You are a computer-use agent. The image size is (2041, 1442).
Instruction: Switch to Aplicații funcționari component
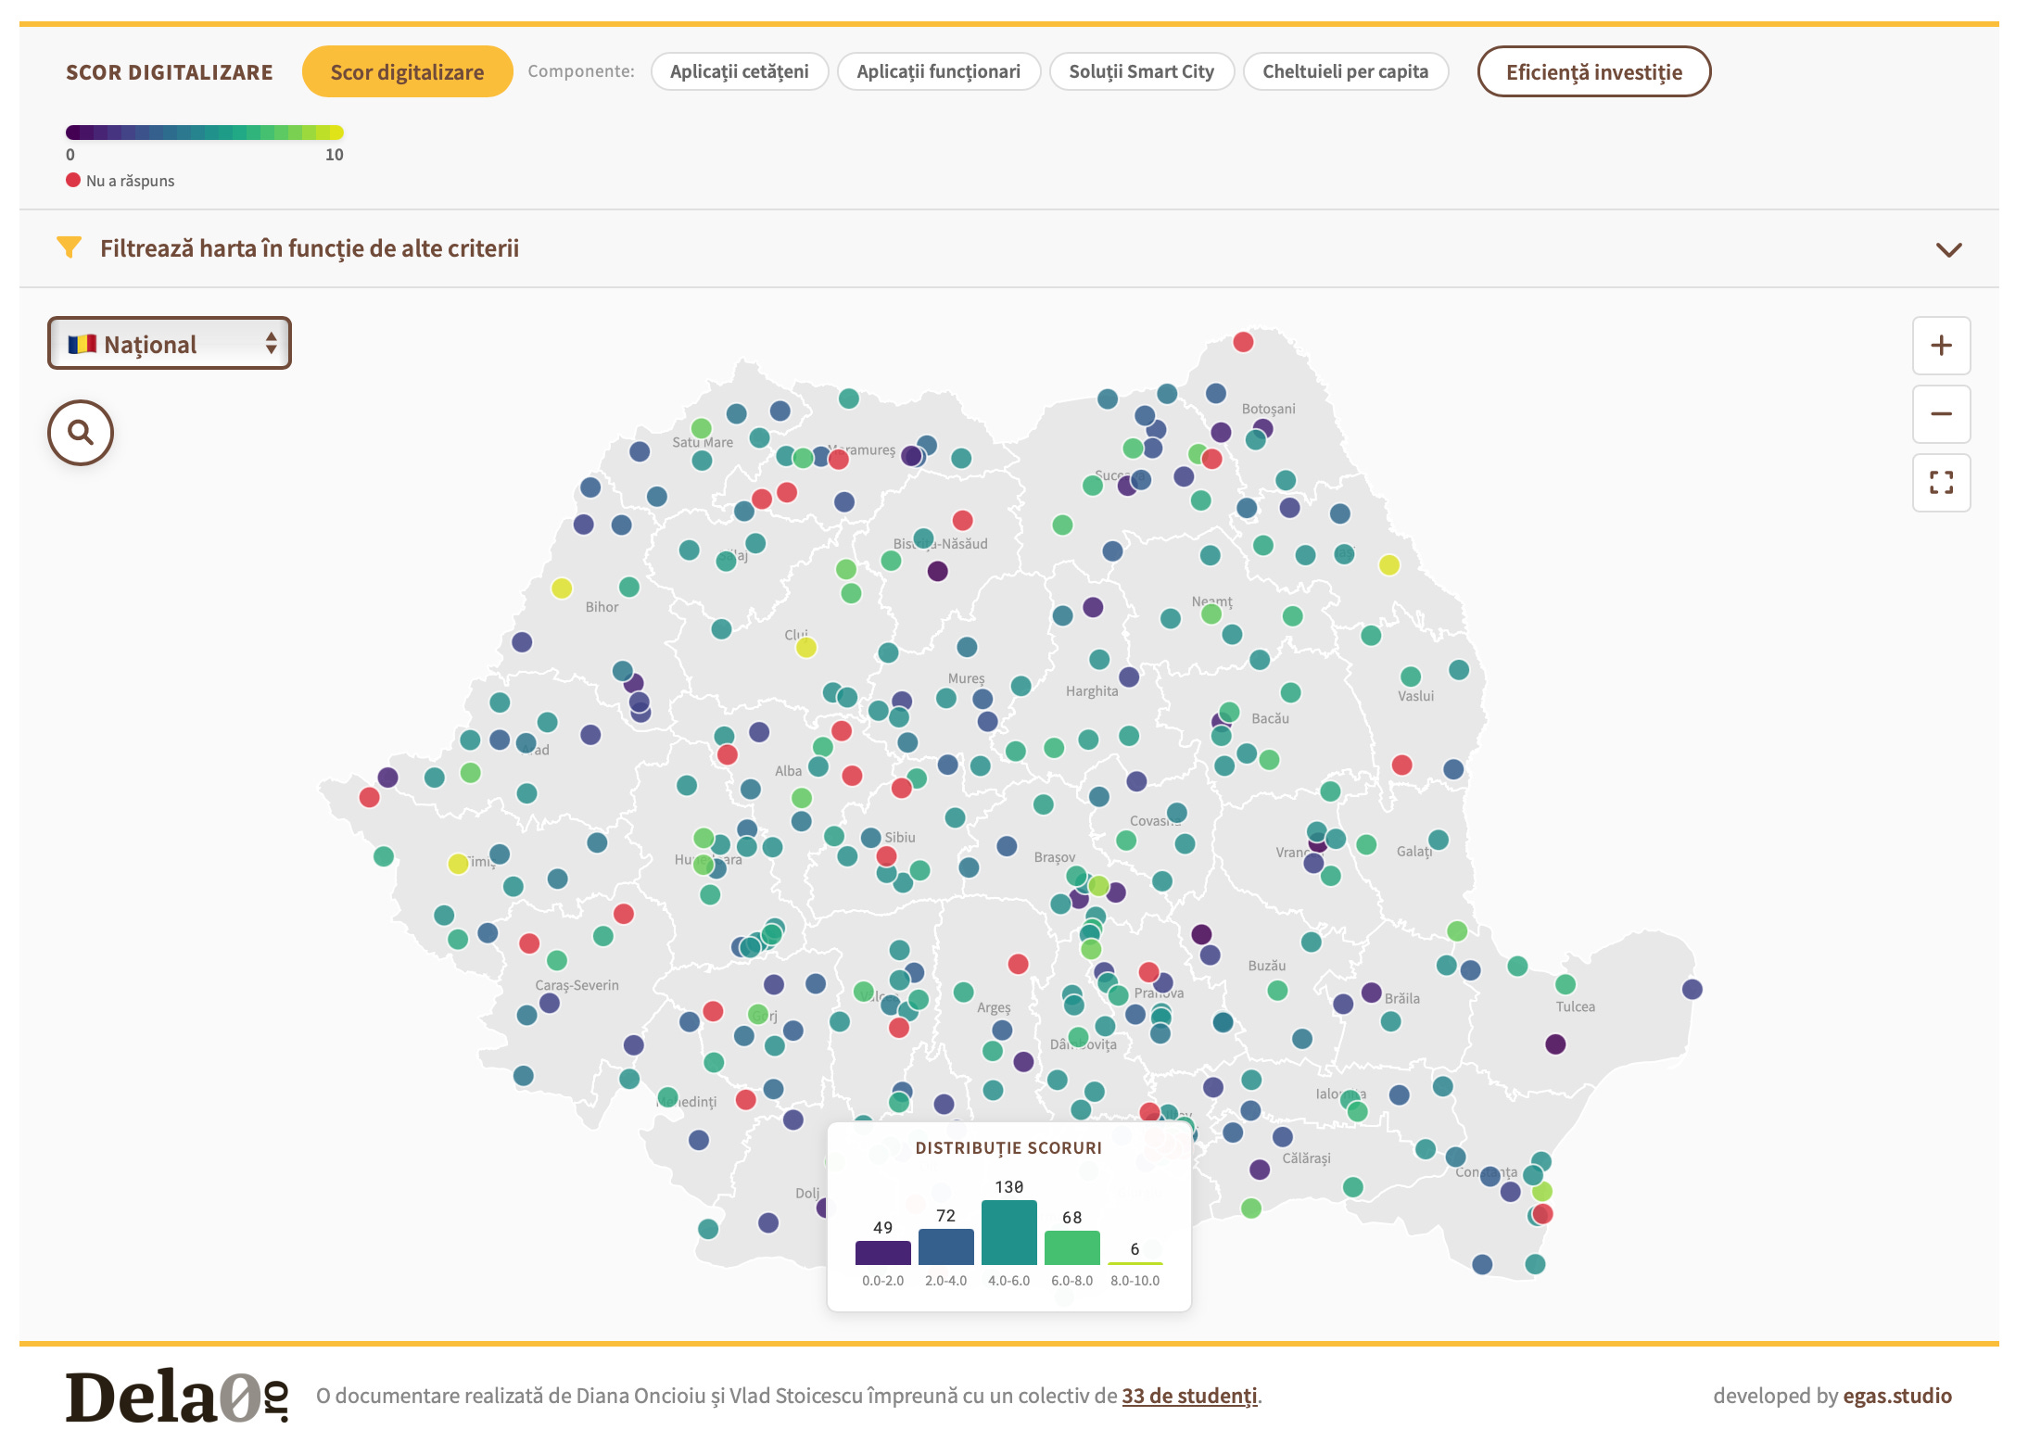click(938, 72)
